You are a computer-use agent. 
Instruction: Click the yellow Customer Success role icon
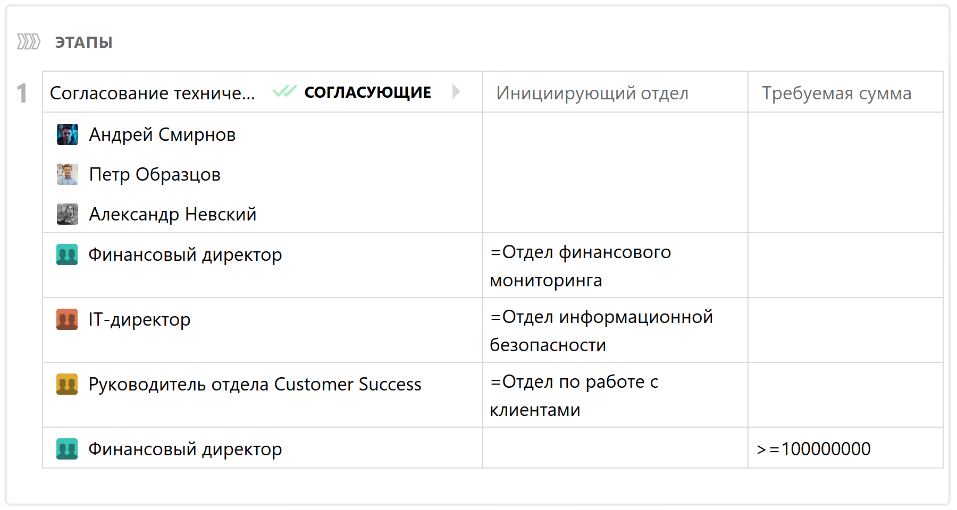tap(67, 384)
